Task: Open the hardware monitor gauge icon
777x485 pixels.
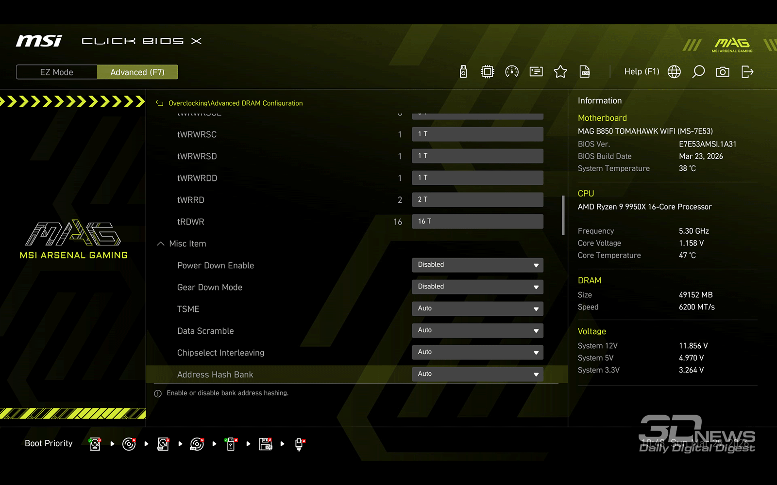Action: tap(512, 72)
